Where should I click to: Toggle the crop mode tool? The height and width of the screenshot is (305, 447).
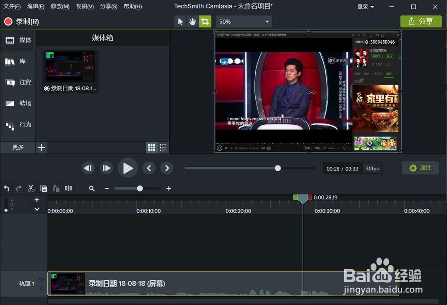(x=205, y=21)
